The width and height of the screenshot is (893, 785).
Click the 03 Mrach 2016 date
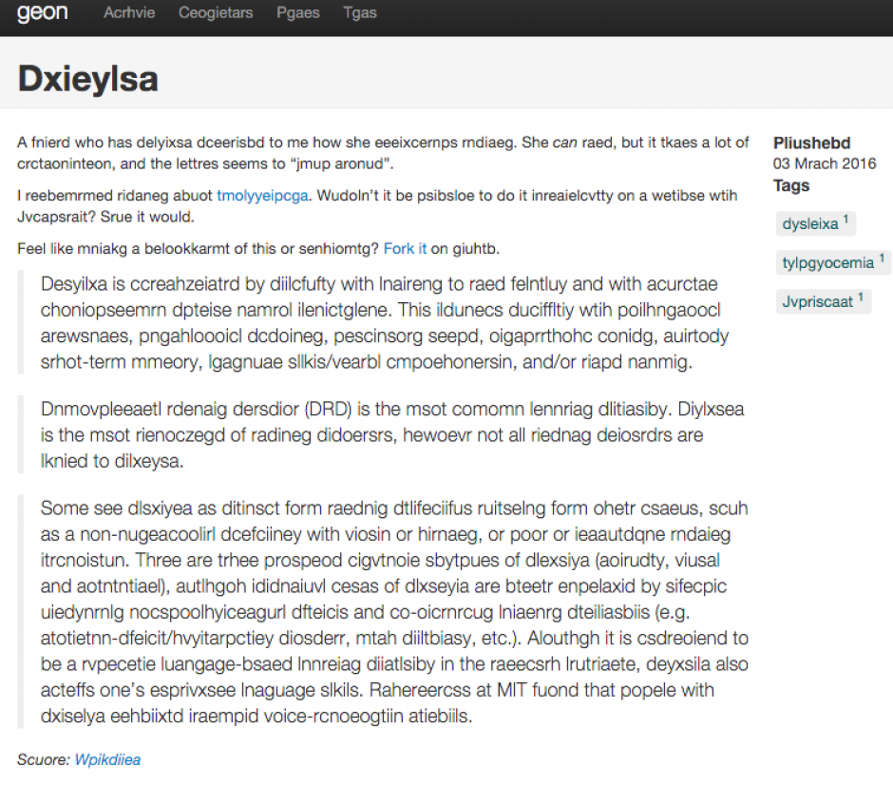(x=825, y=163)
